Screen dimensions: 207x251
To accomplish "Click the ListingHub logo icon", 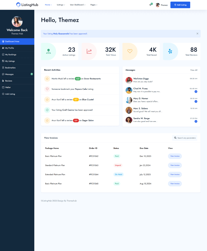I will (18, 5).
